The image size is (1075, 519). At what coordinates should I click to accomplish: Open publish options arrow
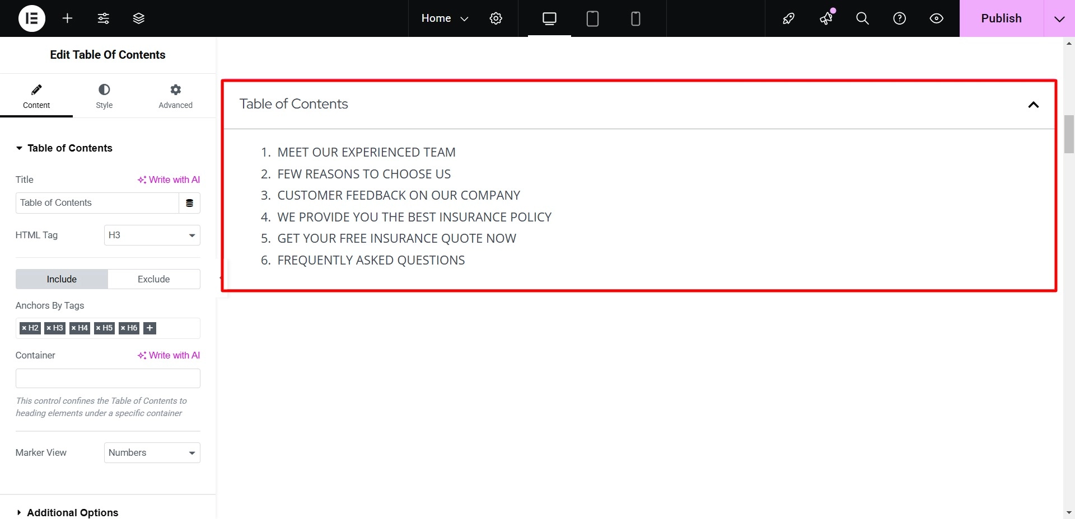click(1059, 18)
